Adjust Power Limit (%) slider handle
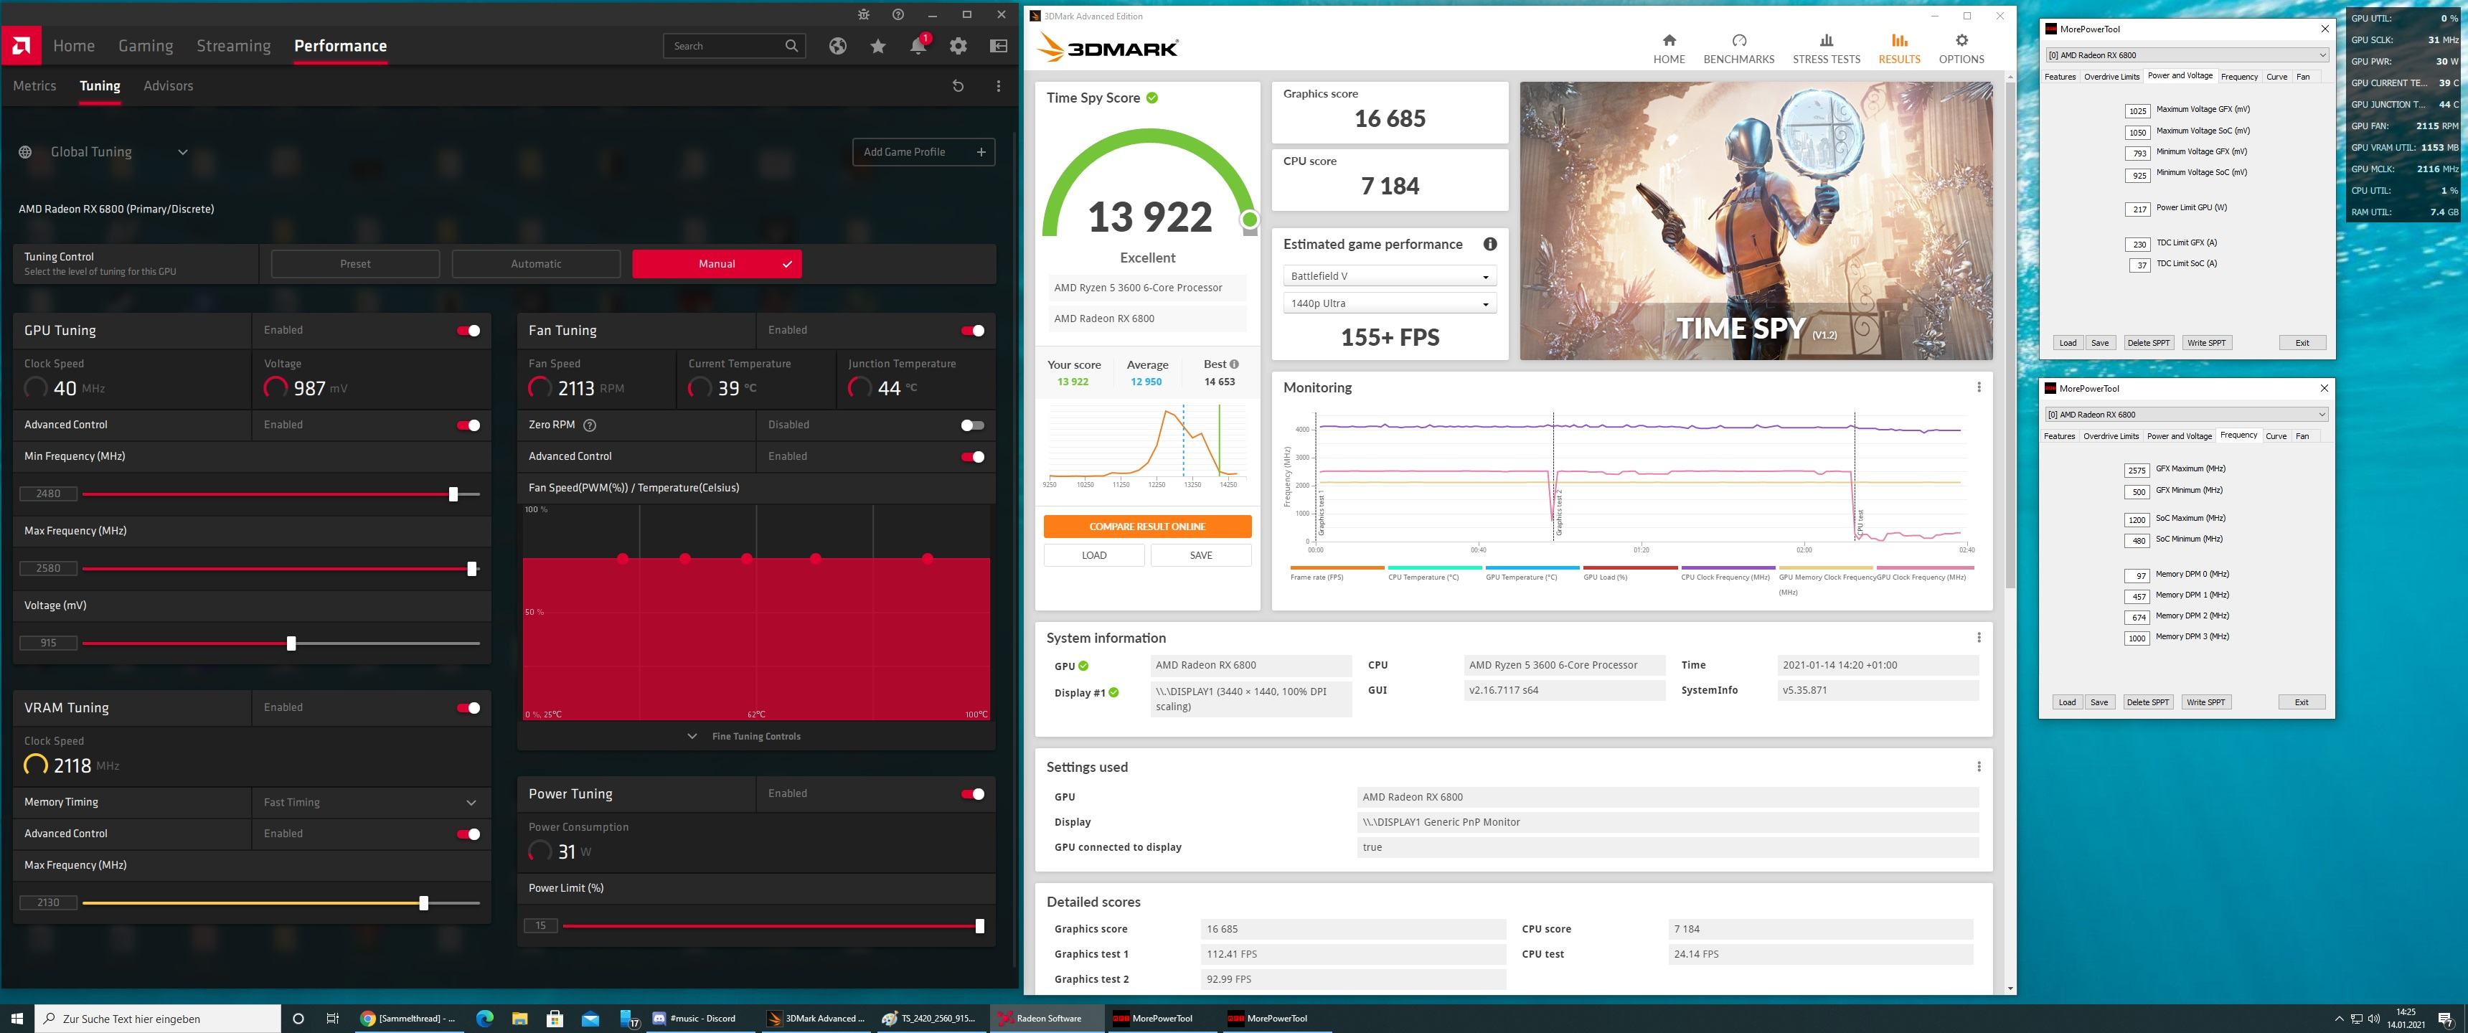The image size is (2468, 1033). point(979,925)
